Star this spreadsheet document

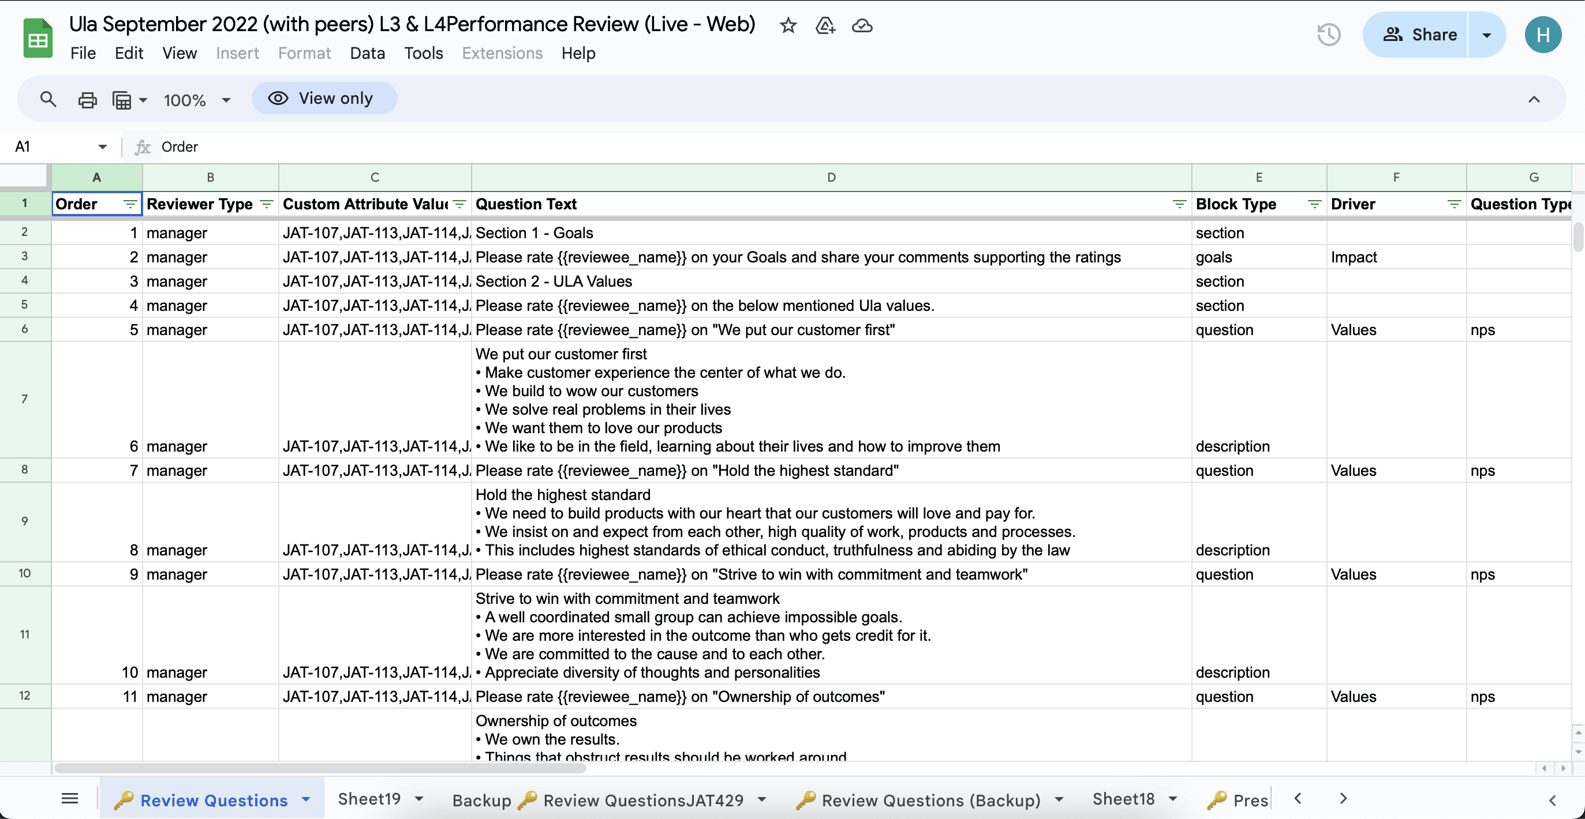787,26
